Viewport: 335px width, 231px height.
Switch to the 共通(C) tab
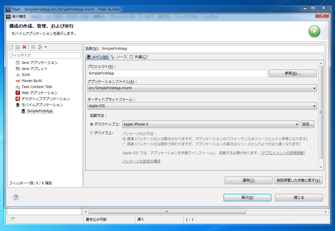pos(138,57)
